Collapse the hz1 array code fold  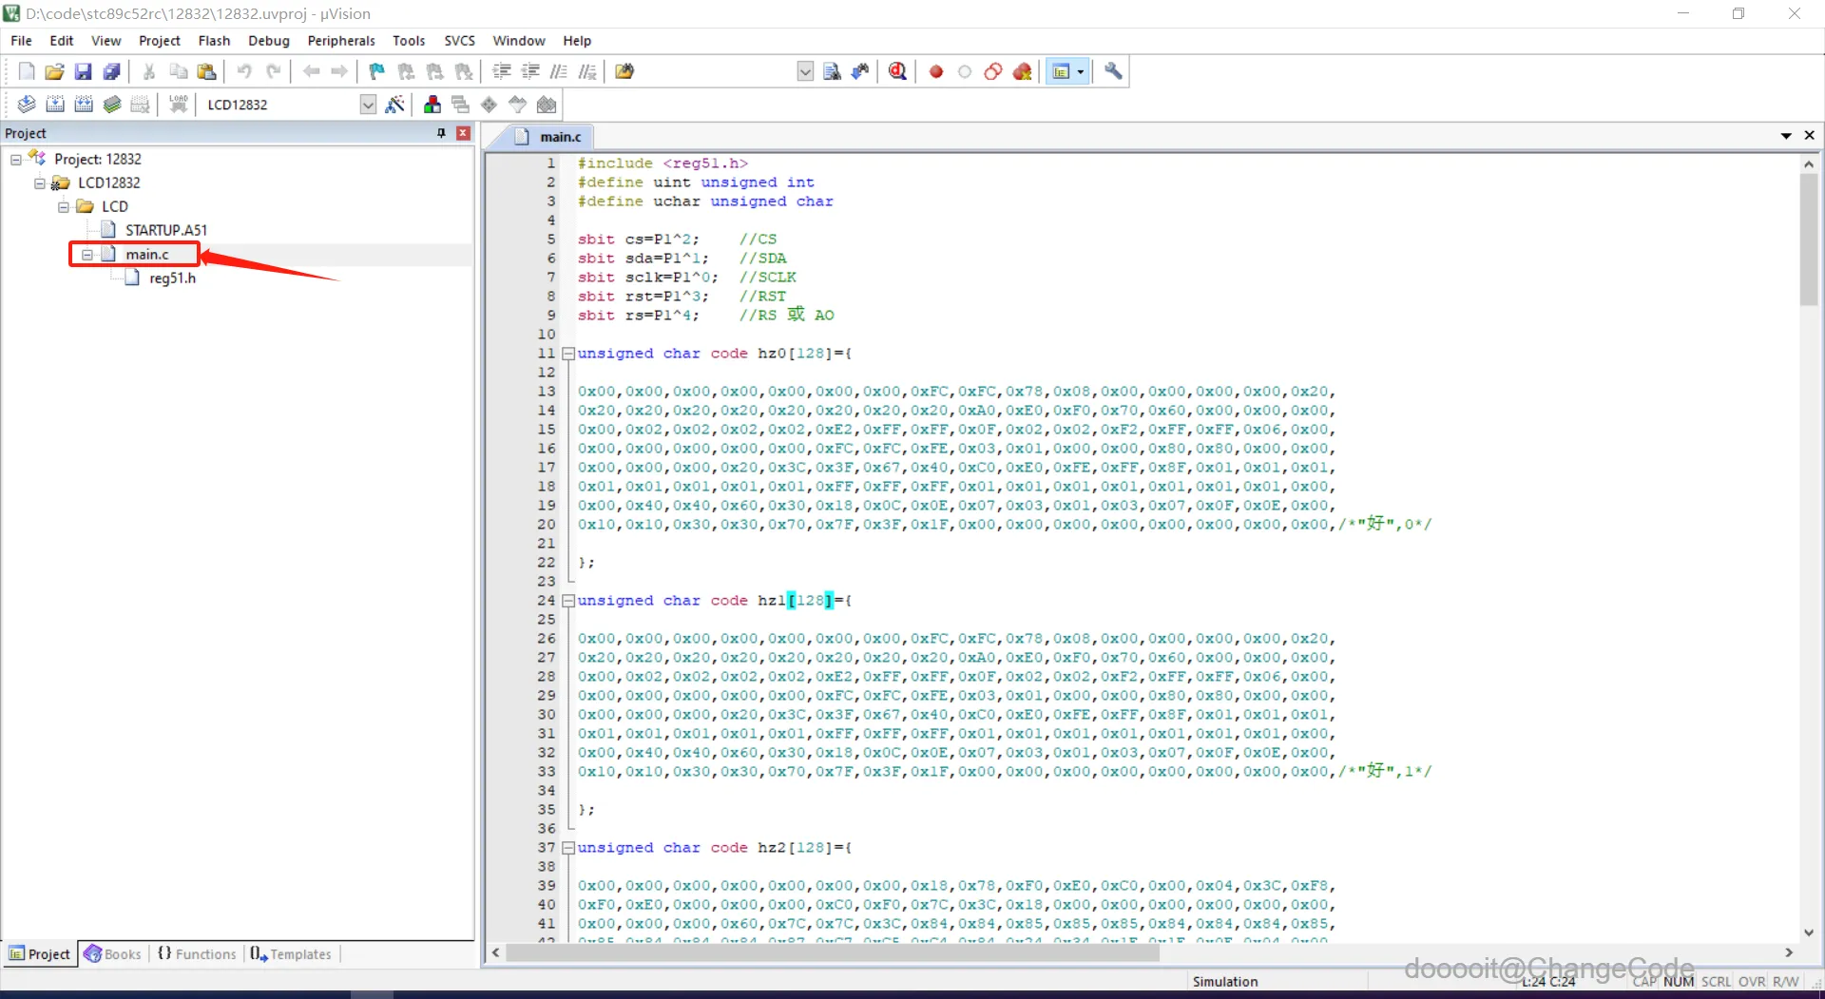point(568,601)
